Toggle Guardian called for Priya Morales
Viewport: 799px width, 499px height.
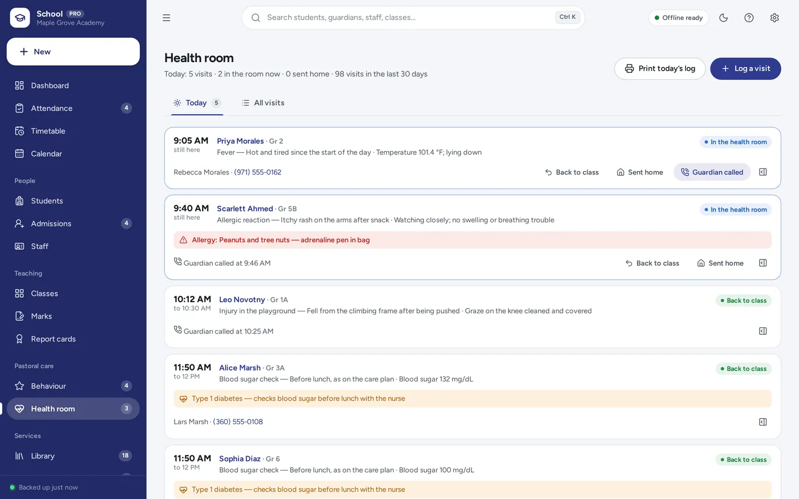(x=712, y=172)
